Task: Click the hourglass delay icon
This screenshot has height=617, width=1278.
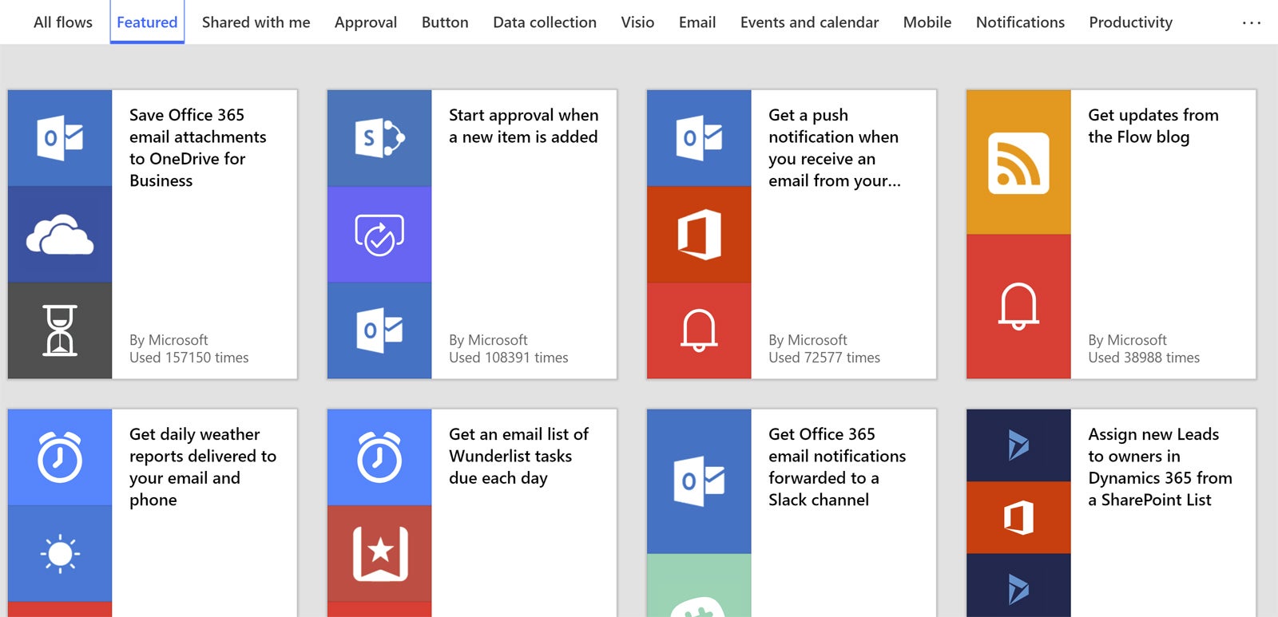Action: click(x=60, y=330)
